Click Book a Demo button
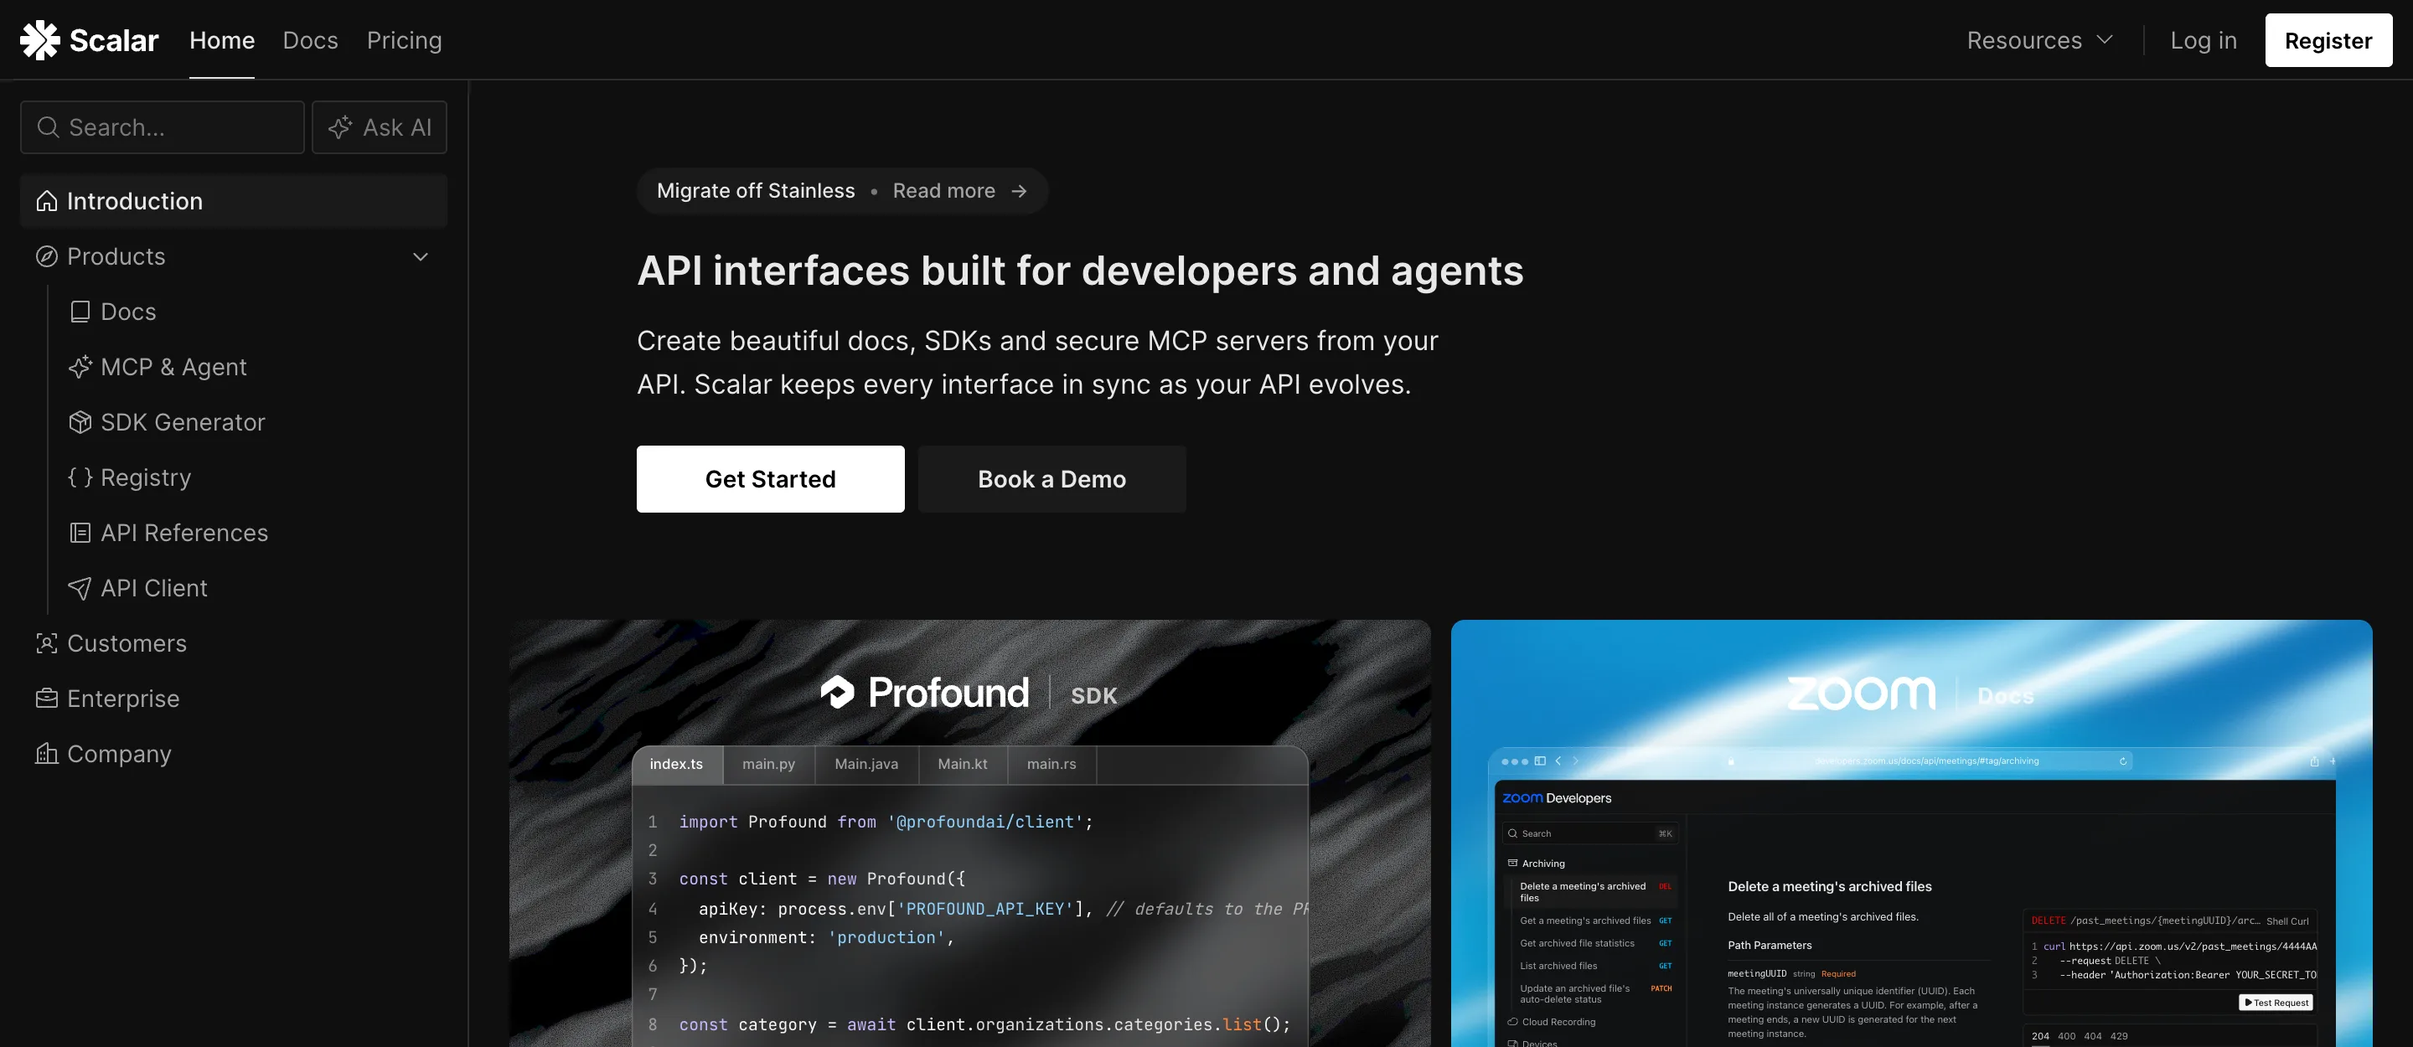Screen dimensions: 2413x1047 [1052, 478]
